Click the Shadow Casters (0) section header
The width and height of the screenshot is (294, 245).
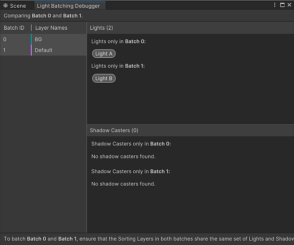click(114, 130)
